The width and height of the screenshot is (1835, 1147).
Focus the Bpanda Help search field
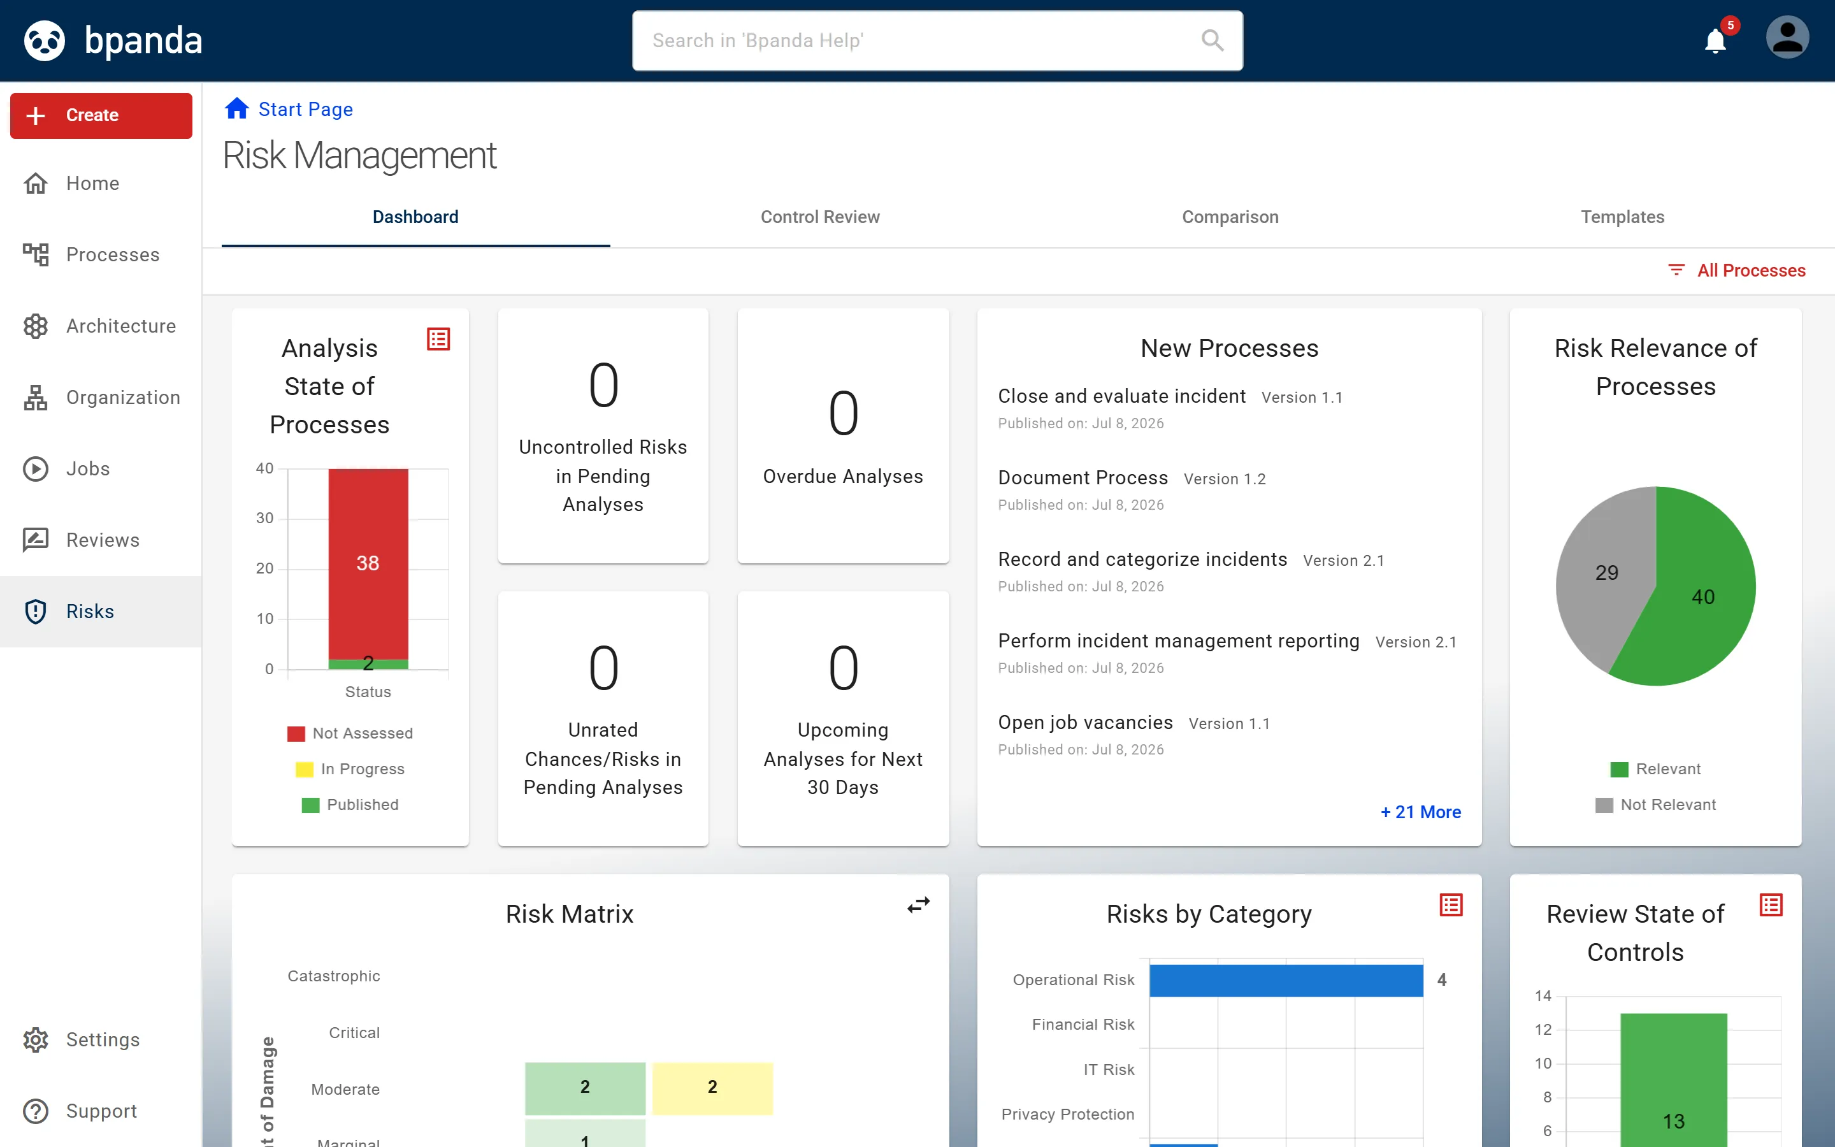(x=937, y=40)
